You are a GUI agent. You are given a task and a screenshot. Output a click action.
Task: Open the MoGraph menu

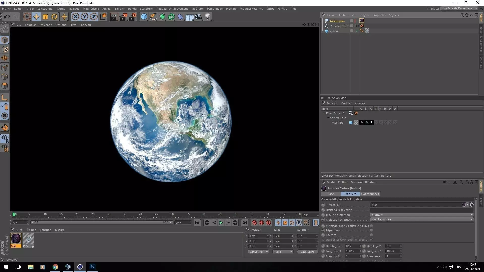pos(197,9)
